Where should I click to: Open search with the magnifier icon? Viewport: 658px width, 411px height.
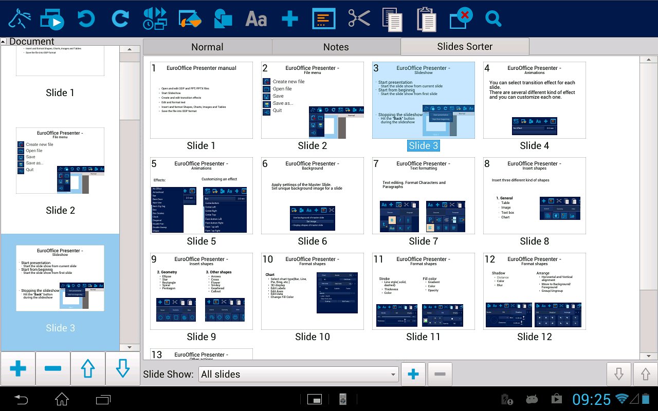[493, 19]
